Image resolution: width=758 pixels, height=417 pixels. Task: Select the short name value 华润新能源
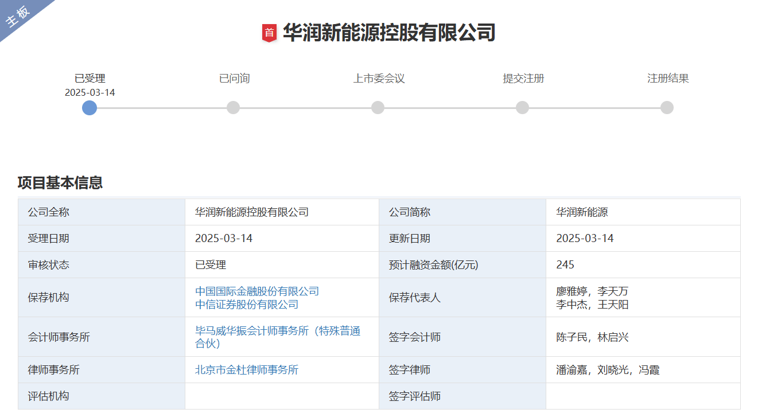pyautogui.click(x=582, y=212)
